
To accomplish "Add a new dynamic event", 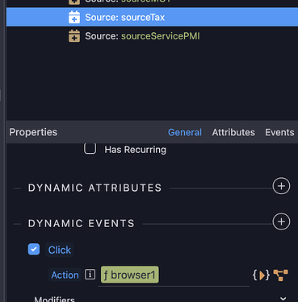I will click(x=281, y=221).
